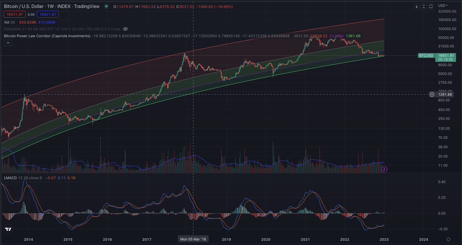
Task: Click the 5000.00 price scale label
Action: 445,74
